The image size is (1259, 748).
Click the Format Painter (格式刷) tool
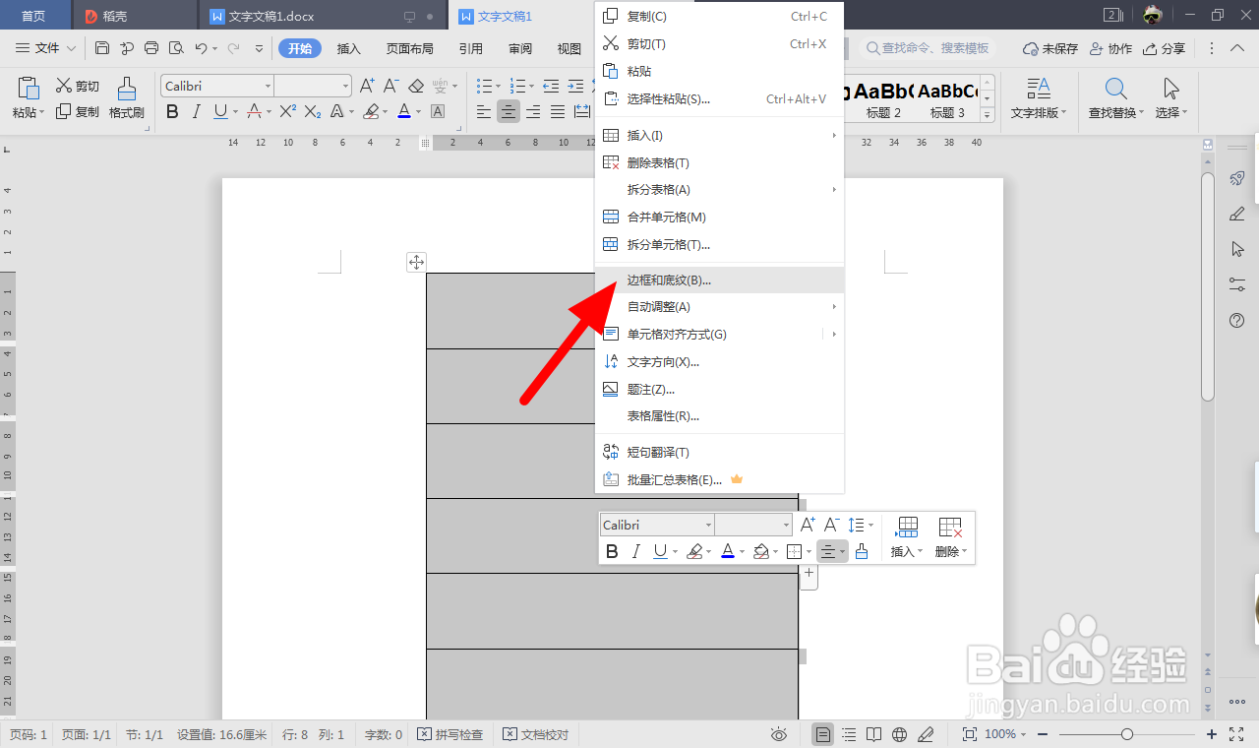point(127,99)
